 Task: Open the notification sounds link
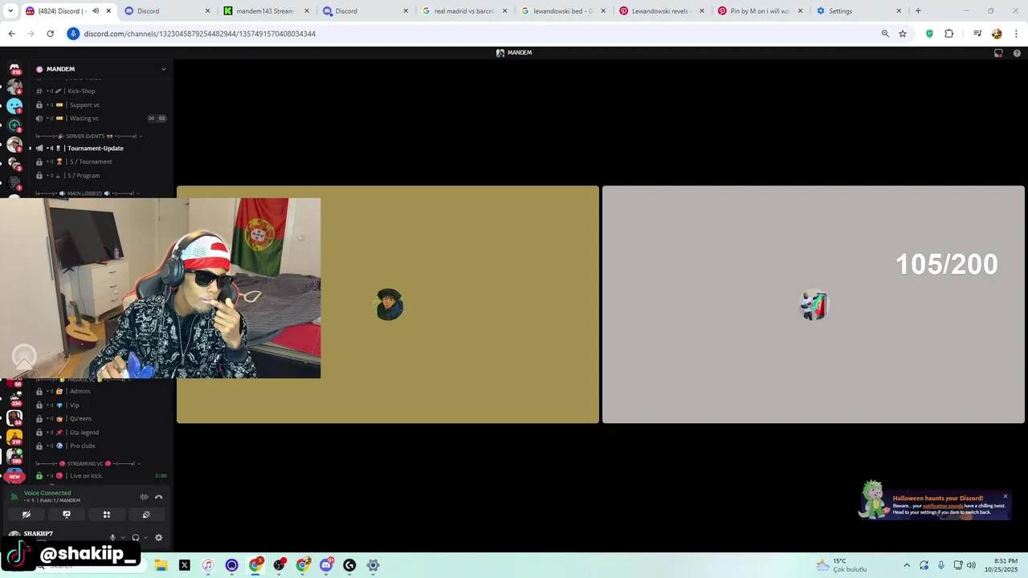pos(942,506)
